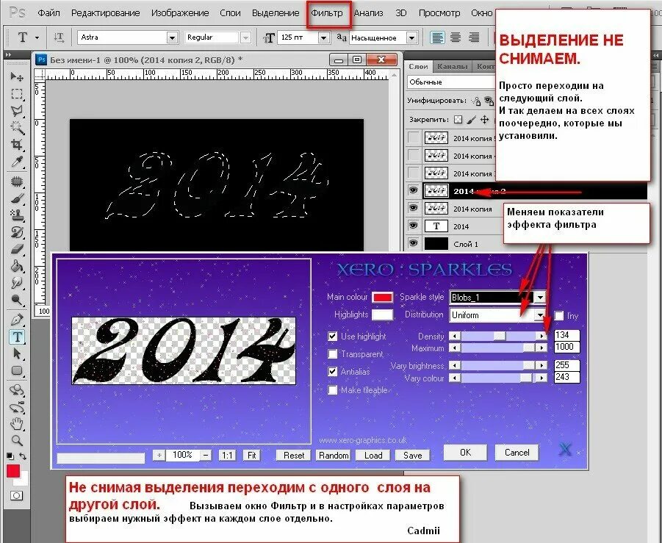Click the Random button
This screenshot has width=662, height=543.
334,455
